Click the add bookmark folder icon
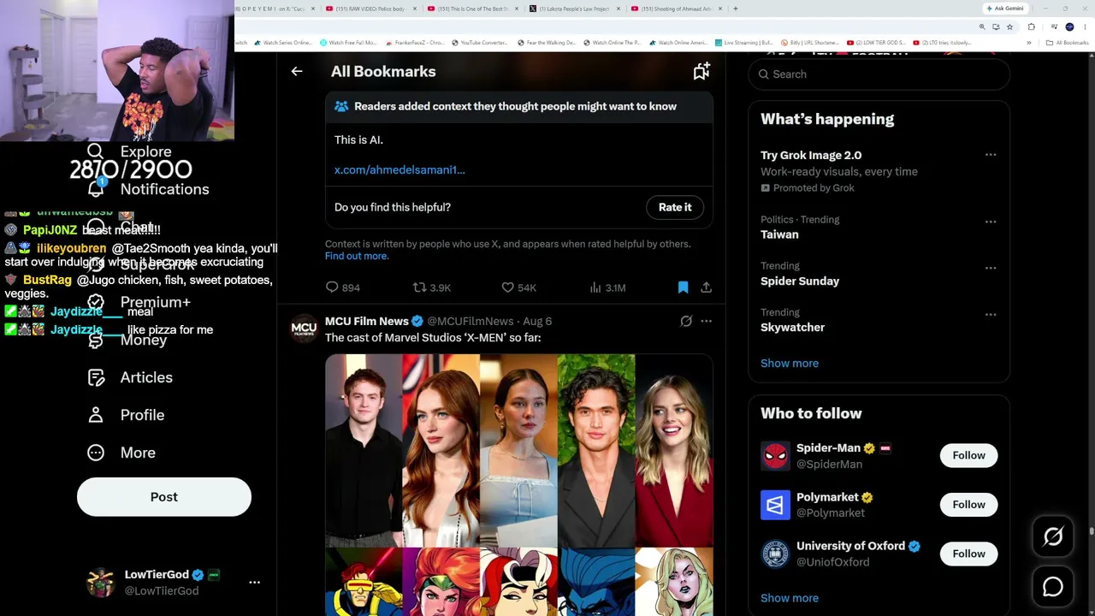This screenshot has width=1095, height=616. [701, 72]
